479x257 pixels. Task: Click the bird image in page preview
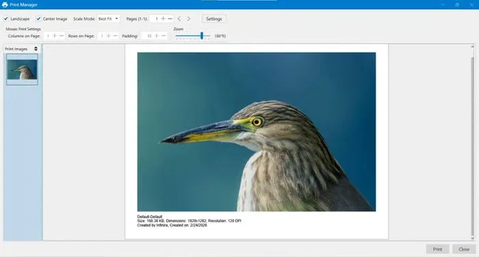pos(257,132)
